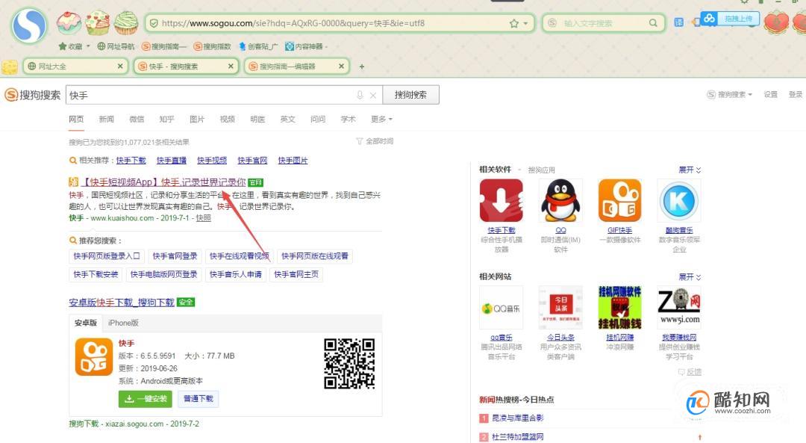Click the 搜狗搜索 search button

point(410,95)
